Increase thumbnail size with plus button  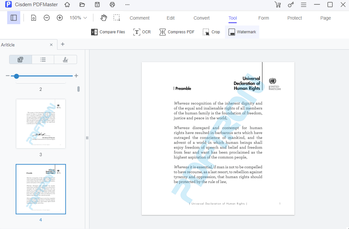tap(76, 76)
